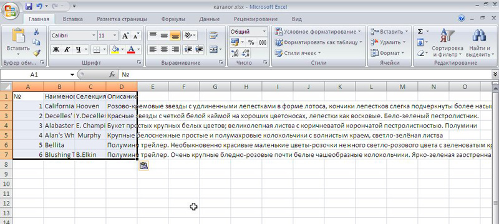
Task: Open Сортировка и фильтр menu
Action: tap(447, 42)
